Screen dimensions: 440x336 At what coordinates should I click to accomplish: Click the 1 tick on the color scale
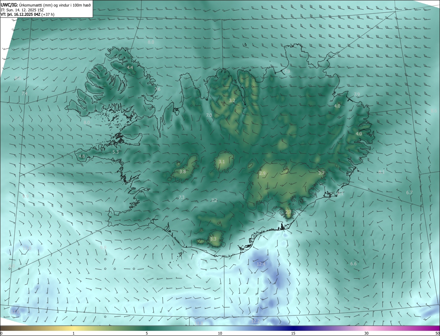(x=74, y=333)
